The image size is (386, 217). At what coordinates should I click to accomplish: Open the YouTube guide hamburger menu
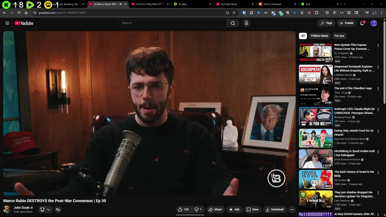(7, 23)
